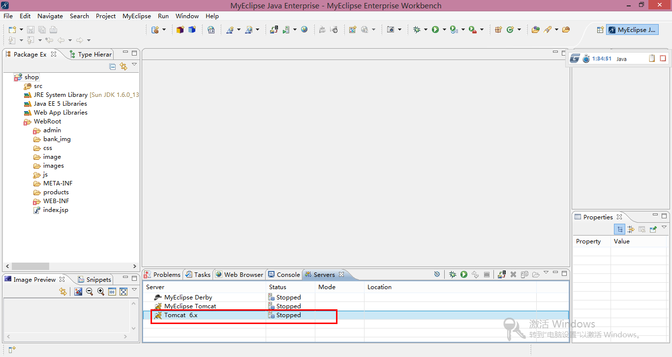
Task: Switch to the Snippets tab
Action: pos(94,279)
